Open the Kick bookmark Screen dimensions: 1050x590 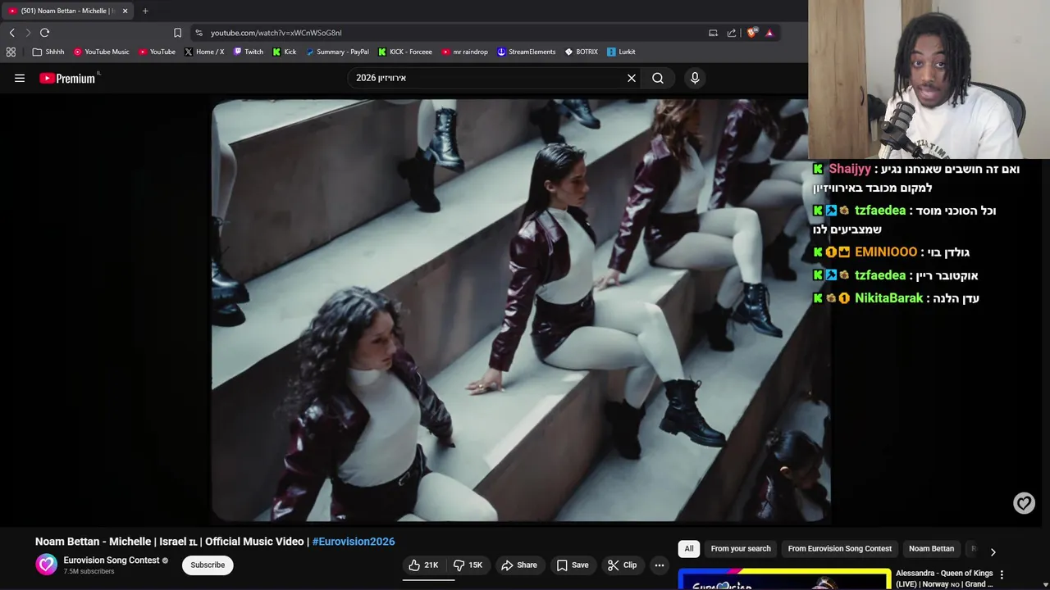[285, 52]
